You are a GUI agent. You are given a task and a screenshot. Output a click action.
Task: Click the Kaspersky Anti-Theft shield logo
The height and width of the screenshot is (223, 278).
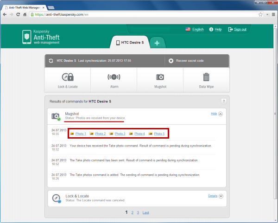click(27, 37)
